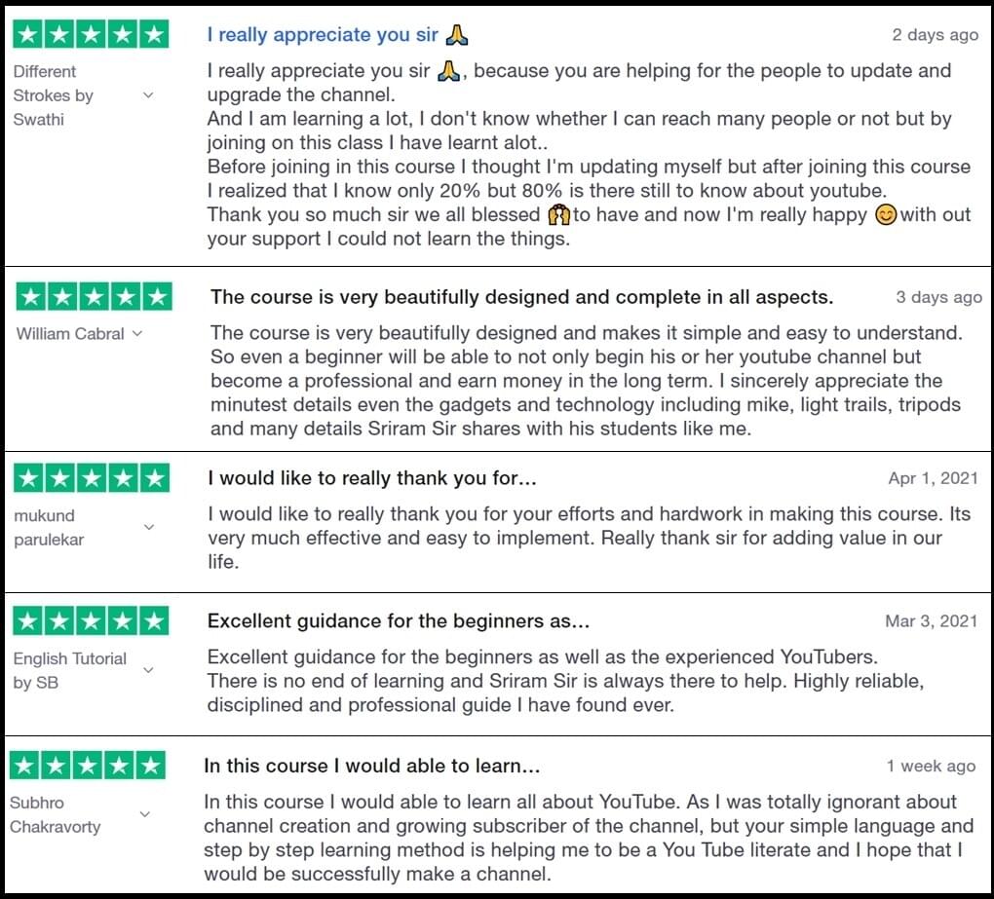This screenshot has width=994, height=899.
Task: Click the "Apr 1, 2021" review date
Action: click(x=933, y=478)
